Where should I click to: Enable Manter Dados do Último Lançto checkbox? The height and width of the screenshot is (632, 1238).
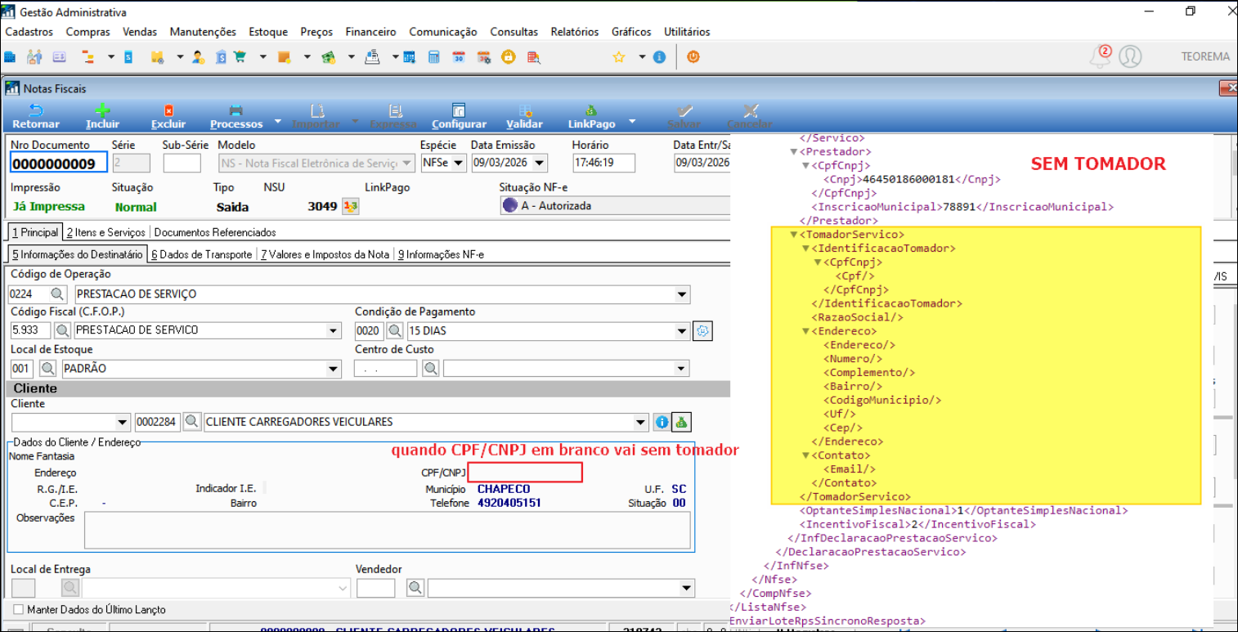coord(19,610)
